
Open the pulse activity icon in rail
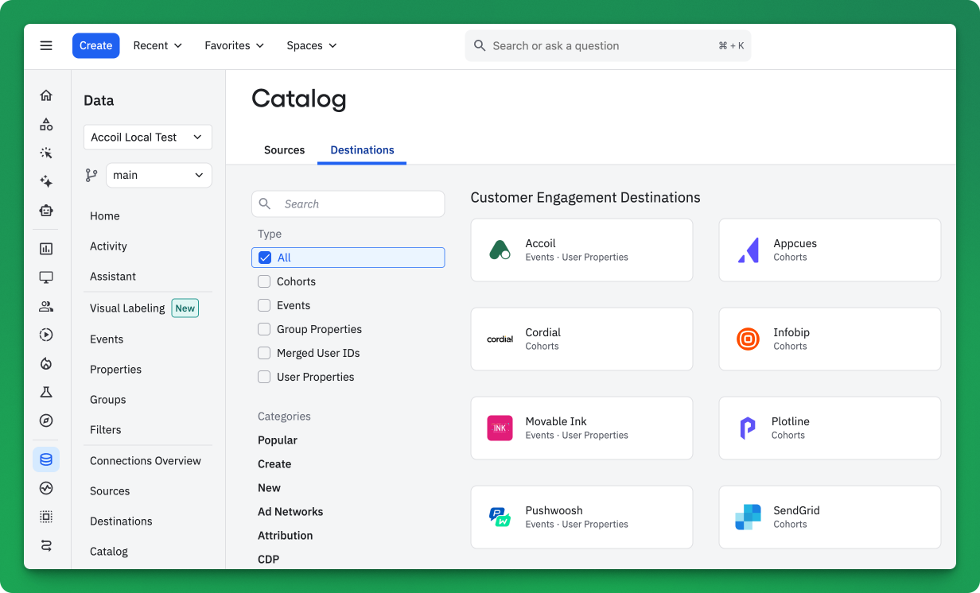(46, 488)
